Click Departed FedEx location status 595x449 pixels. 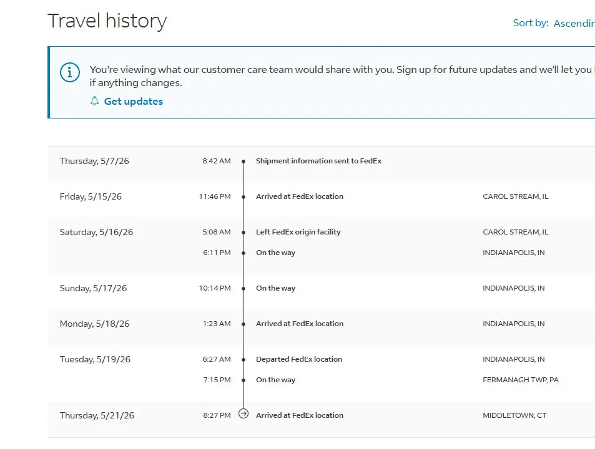(x=298, y=359)
